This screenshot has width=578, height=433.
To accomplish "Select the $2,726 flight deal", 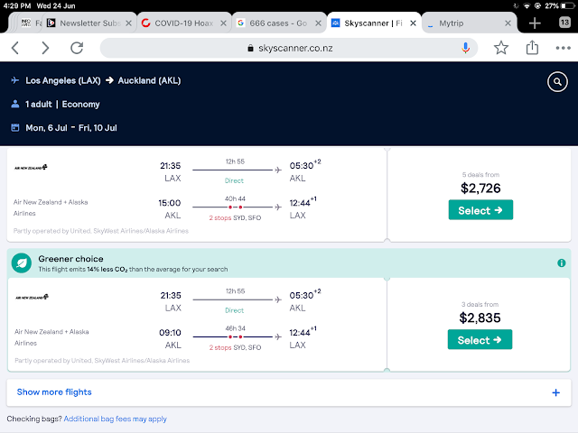I will pos(480,210).
